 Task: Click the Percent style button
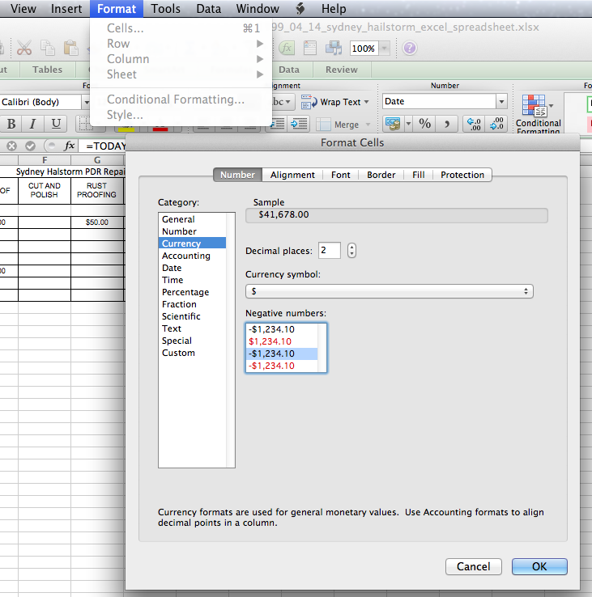pyautogui.click(x=425, y=124)
